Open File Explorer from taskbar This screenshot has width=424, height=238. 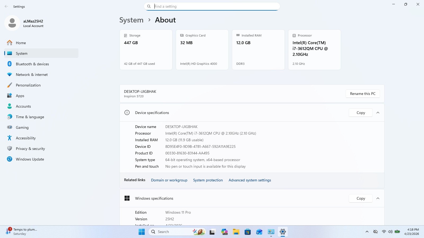[236, 232]
